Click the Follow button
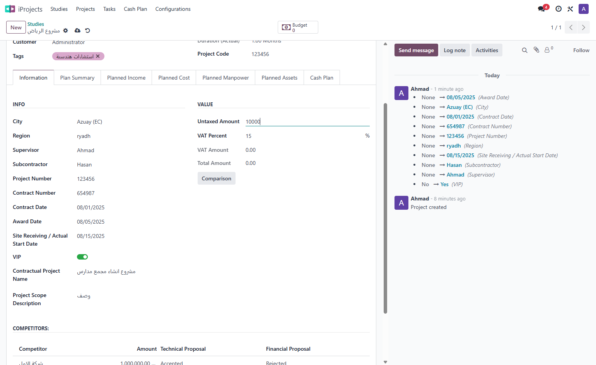Image resolution: width=596 pixels, height=365 pixels. 581,50
